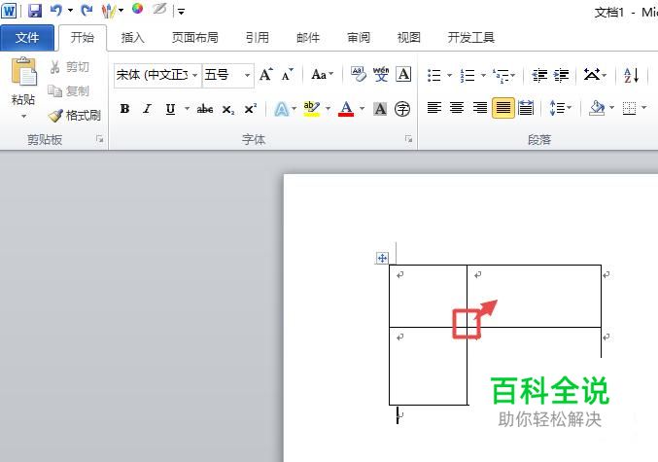Click inside the top-left table cell
The width and height of the screenshot is (658, 462).
[x=428, y=296]
